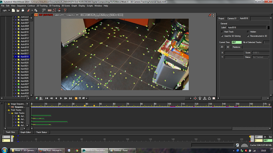The width and height of the screenshot is (273, 153).
Task: Click the lock icon beside the color sphere
Action: (41, 98)
